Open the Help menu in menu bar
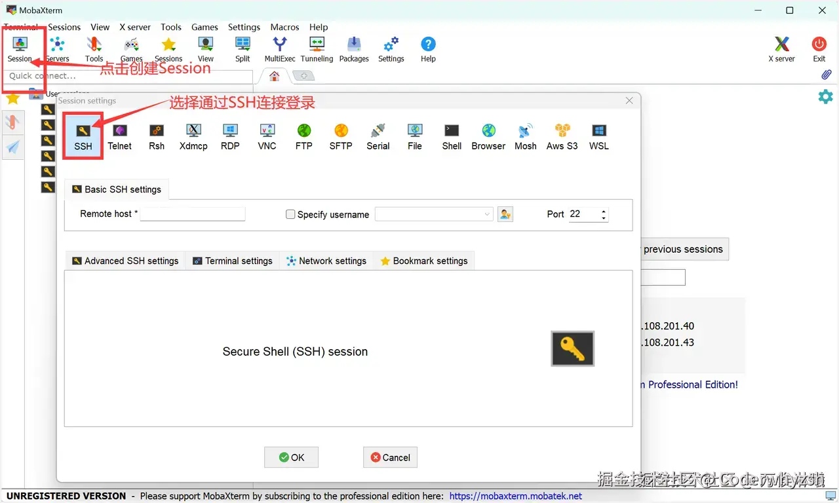839x503 pixels. (x=319, y=27)
